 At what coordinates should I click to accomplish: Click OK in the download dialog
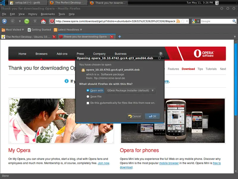tap(152, 116)
